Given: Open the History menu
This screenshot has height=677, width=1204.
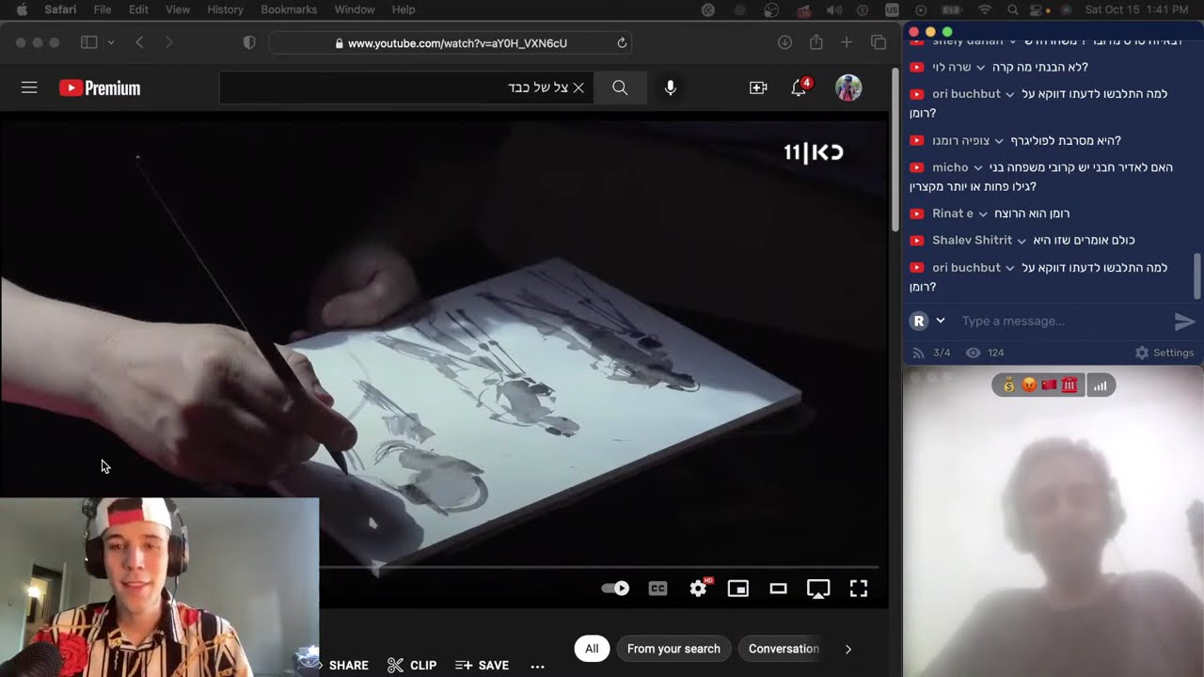Looking at the screenshot, I should pyautogui.click(x=225, y=9).
